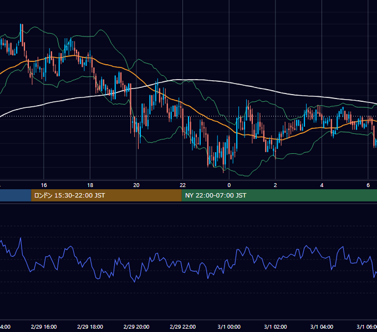Screen dimensions: 377x332
Task: Click hour label 22 on the price chart axis
Action: coord(183,185)
